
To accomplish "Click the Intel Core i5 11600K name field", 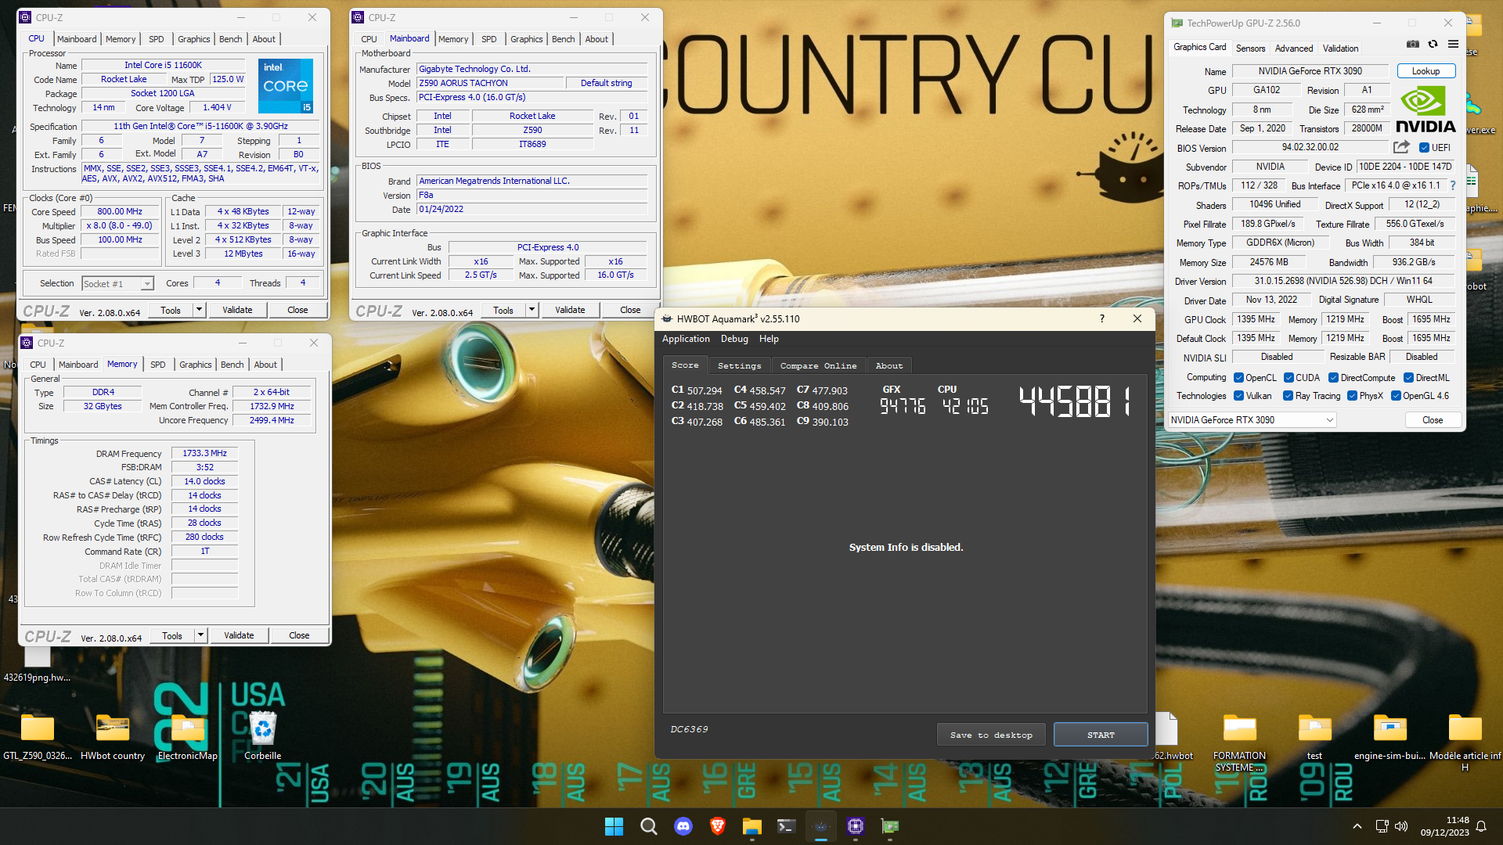I will 163,65.
